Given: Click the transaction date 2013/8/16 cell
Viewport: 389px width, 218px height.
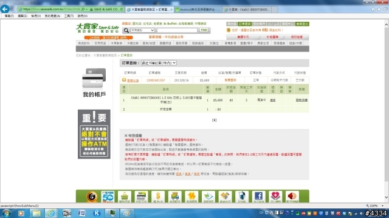Looking at the screenshot, I should coord(181,81).
